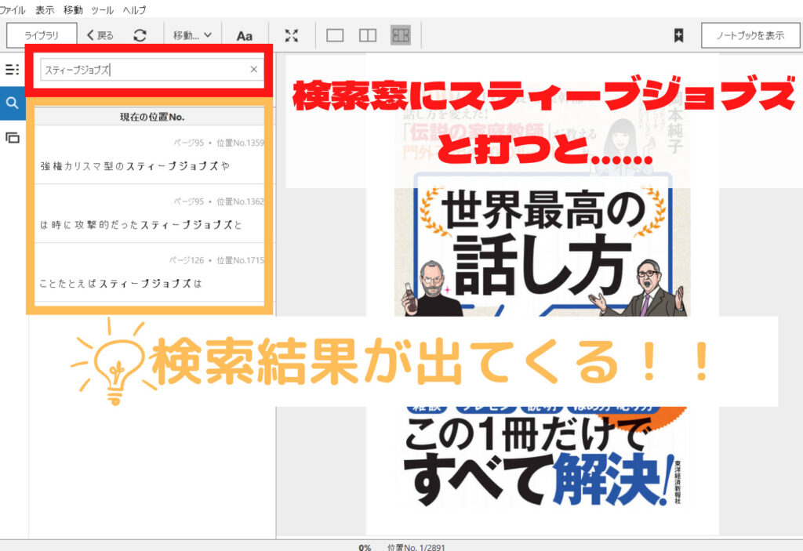
Task: Enter full screen mode icon
Action: (x=292, y=35)
